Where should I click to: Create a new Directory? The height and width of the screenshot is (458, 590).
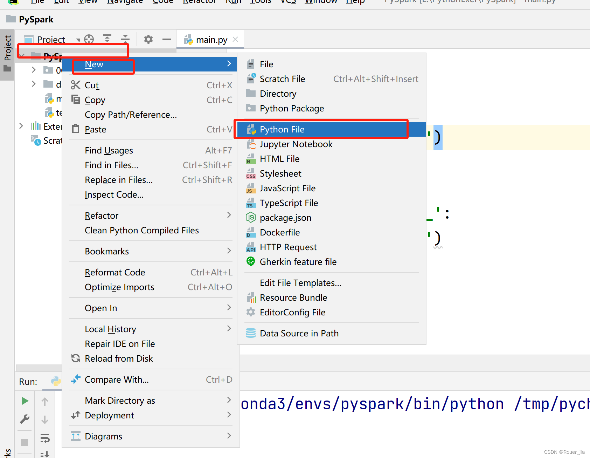[332, 94]
